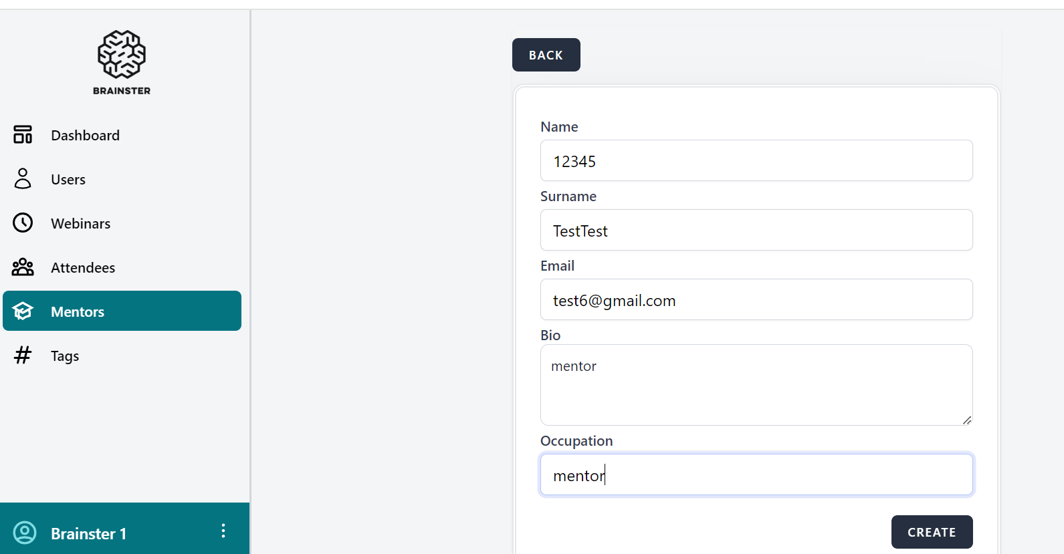Open the Dashboard menu item

click(85, 136)
